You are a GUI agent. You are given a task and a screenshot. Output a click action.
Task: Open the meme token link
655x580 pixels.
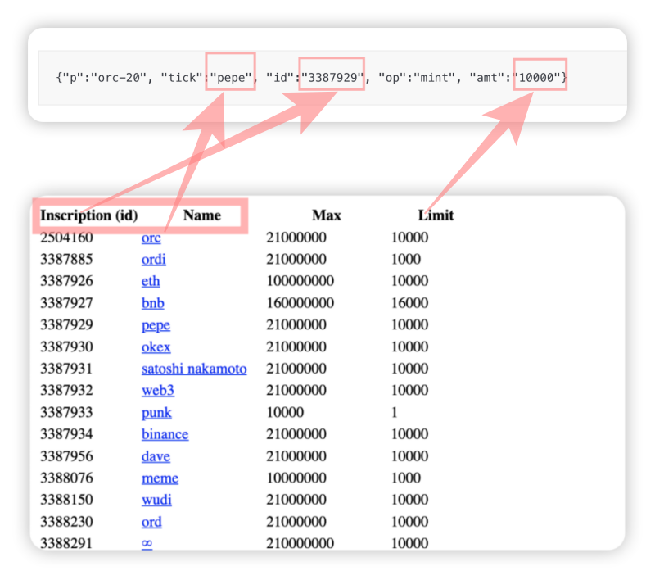tap(160, 478)
